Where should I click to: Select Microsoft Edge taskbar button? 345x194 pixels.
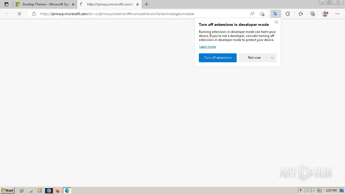67,190
